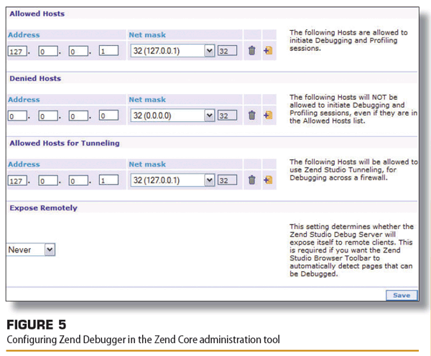
Task: Select last octet field of Allowed Hosts address
Action: (108, 52)
